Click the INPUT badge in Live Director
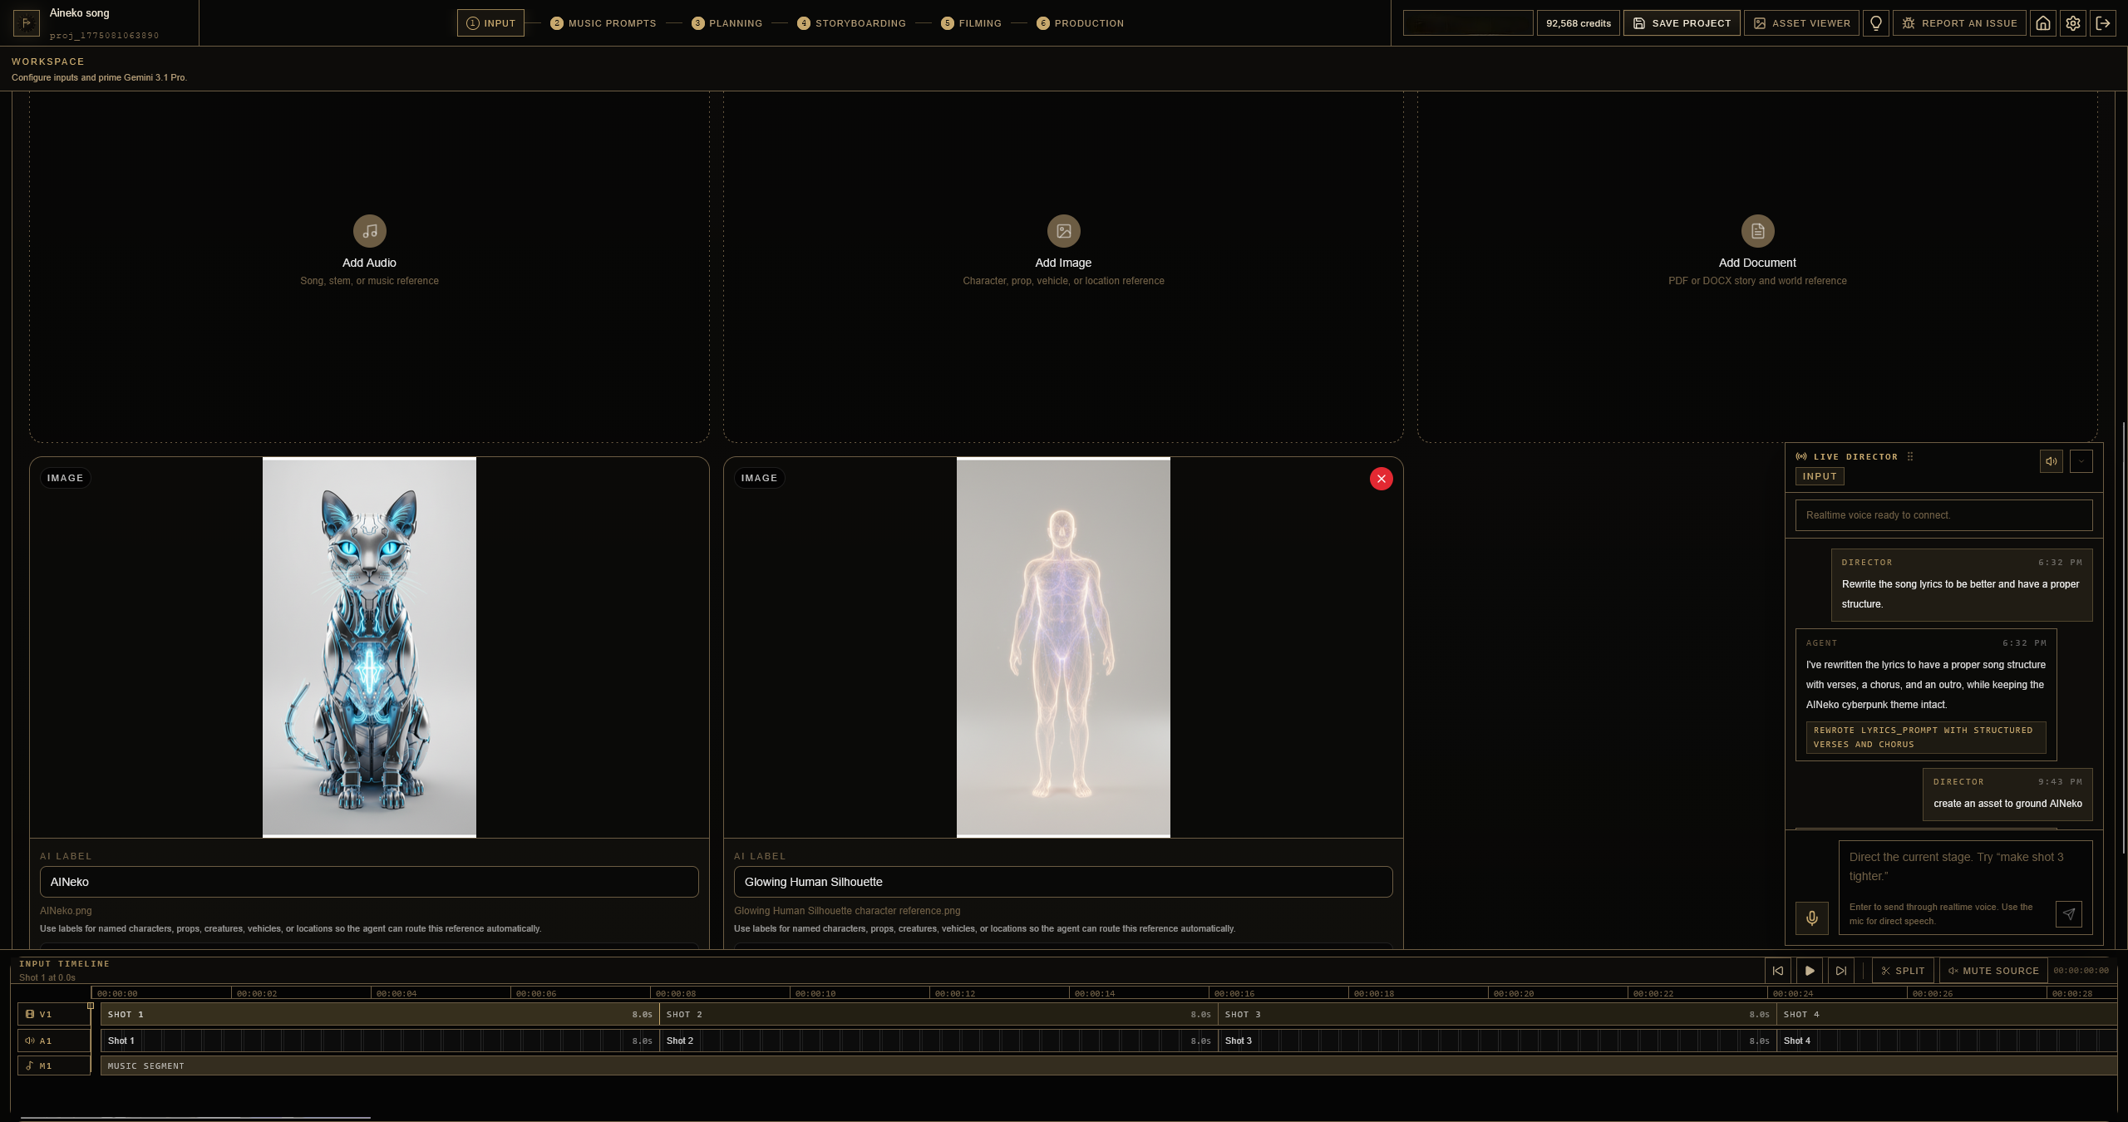The image size is (2128, 1122). tap(1820, 476)
